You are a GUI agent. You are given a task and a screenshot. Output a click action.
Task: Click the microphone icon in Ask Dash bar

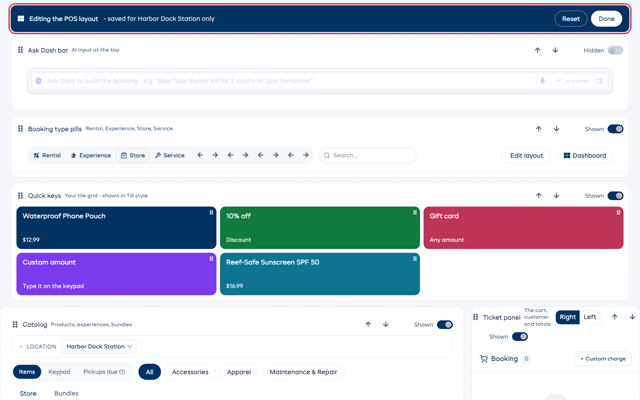point(542,81)
